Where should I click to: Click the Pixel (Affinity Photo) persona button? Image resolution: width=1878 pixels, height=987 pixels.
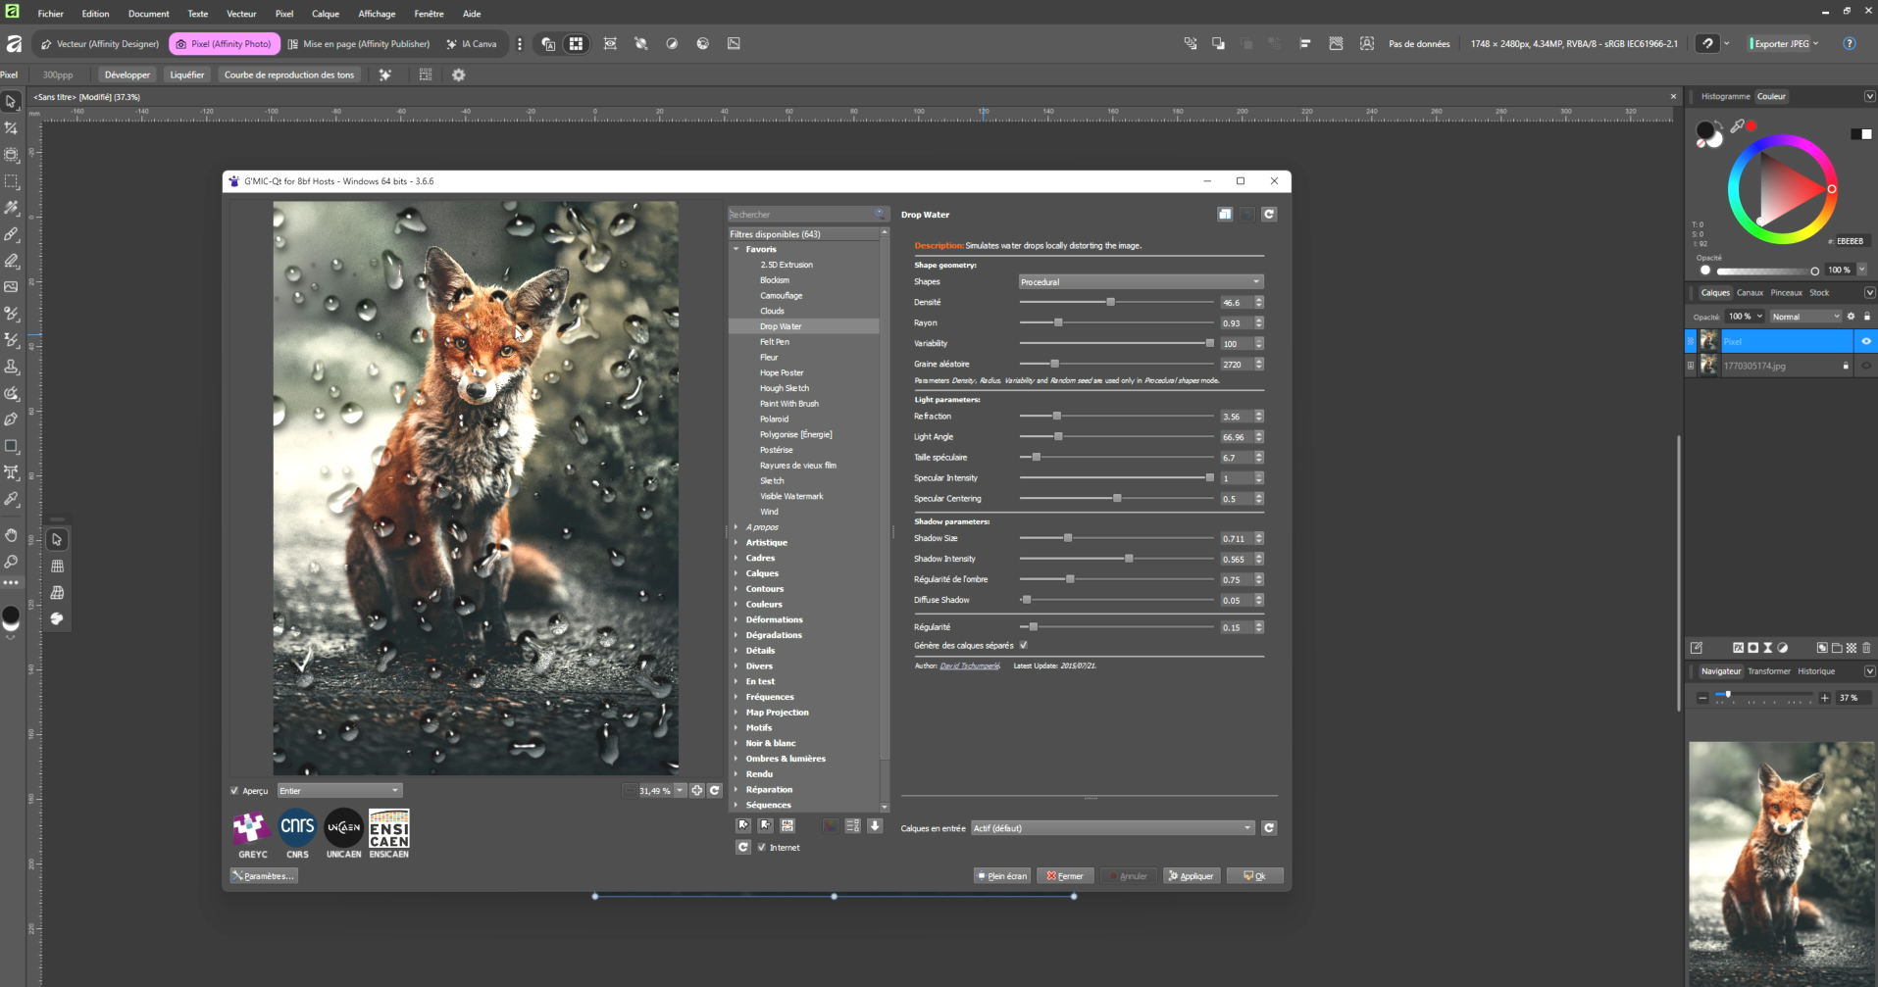point(224,44)
